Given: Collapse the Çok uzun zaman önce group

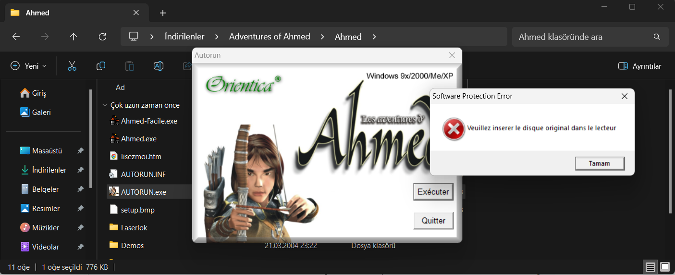Looking at the screenshot, I should (105, 105).
